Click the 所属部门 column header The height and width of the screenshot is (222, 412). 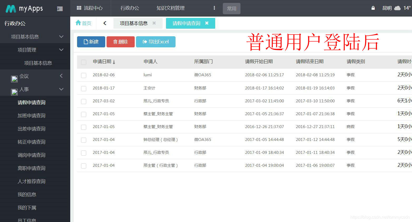point(203,62)
